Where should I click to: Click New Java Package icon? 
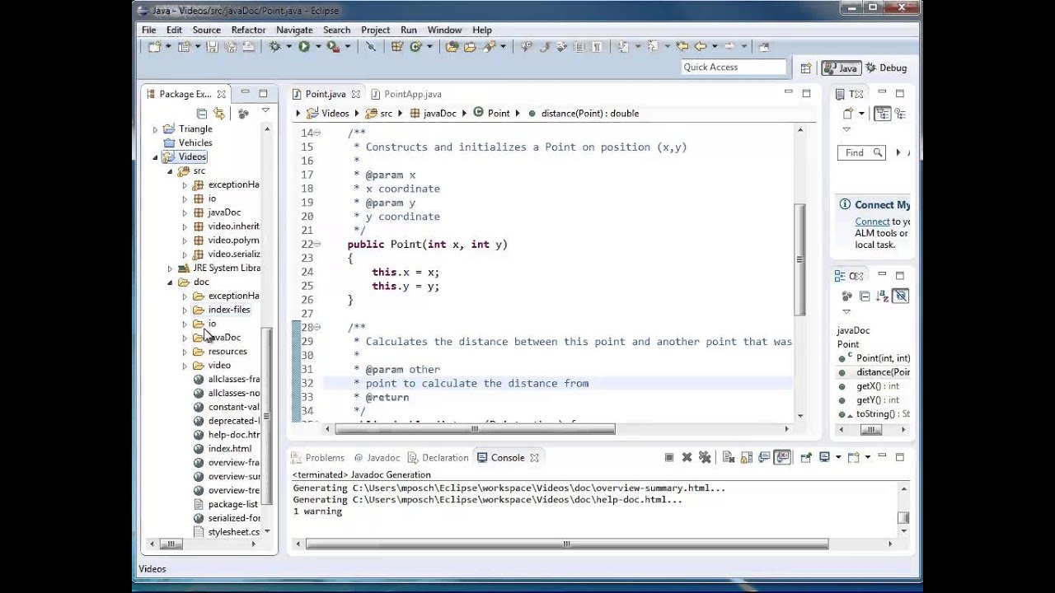[396, 47]
